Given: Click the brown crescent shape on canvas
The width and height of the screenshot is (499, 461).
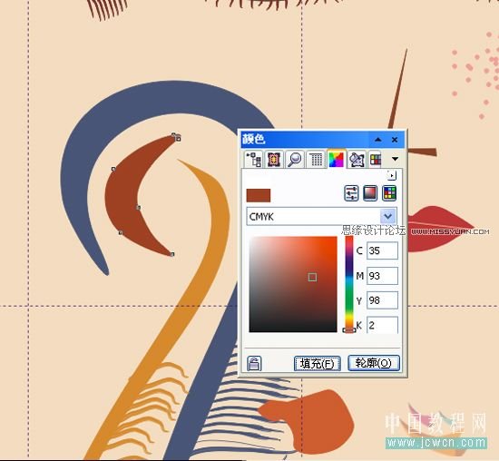Looking at the screenshot, I should (122, 198).
